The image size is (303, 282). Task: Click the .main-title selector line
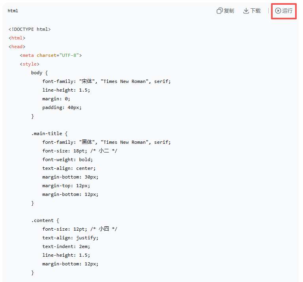point(49,133)
